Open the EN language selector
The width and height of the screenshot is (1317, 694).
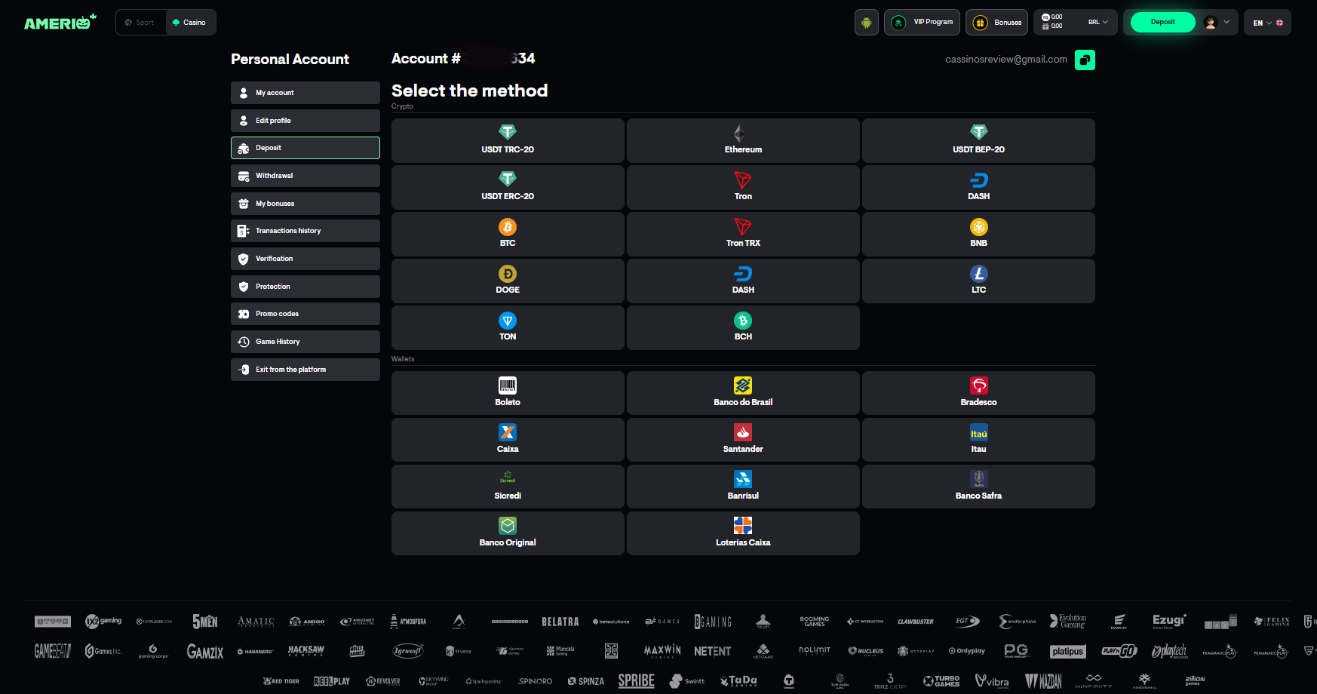pyautogui.click(x=1268, y=22)
